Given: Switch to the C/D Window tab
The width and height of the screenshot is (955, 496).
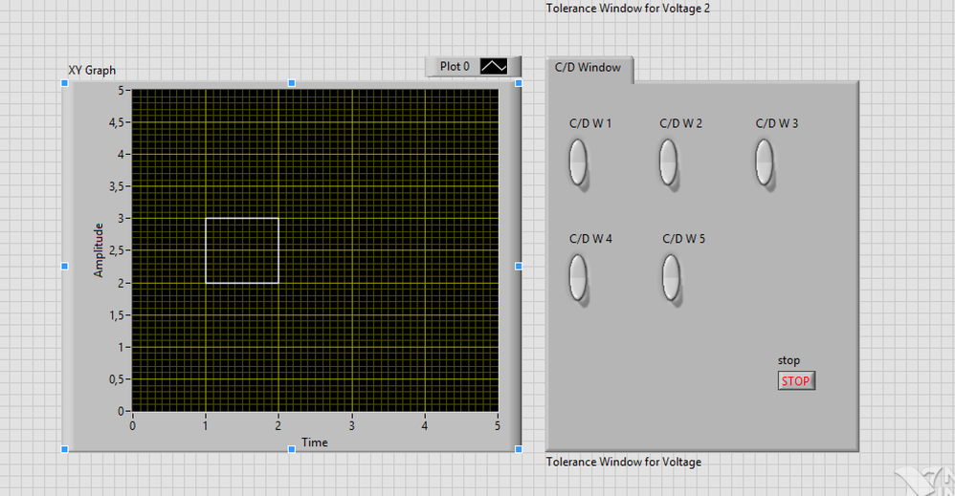Looking at the screenshot, I should [589, 68].
